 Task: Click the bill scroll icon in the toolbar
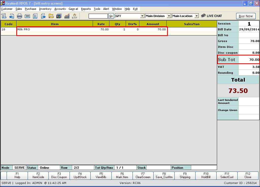(x=4, y=16)
